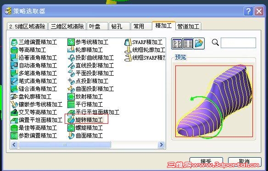
Task: Select the 参数偏置精加工 icon
Action: click(x=14, y=136)
